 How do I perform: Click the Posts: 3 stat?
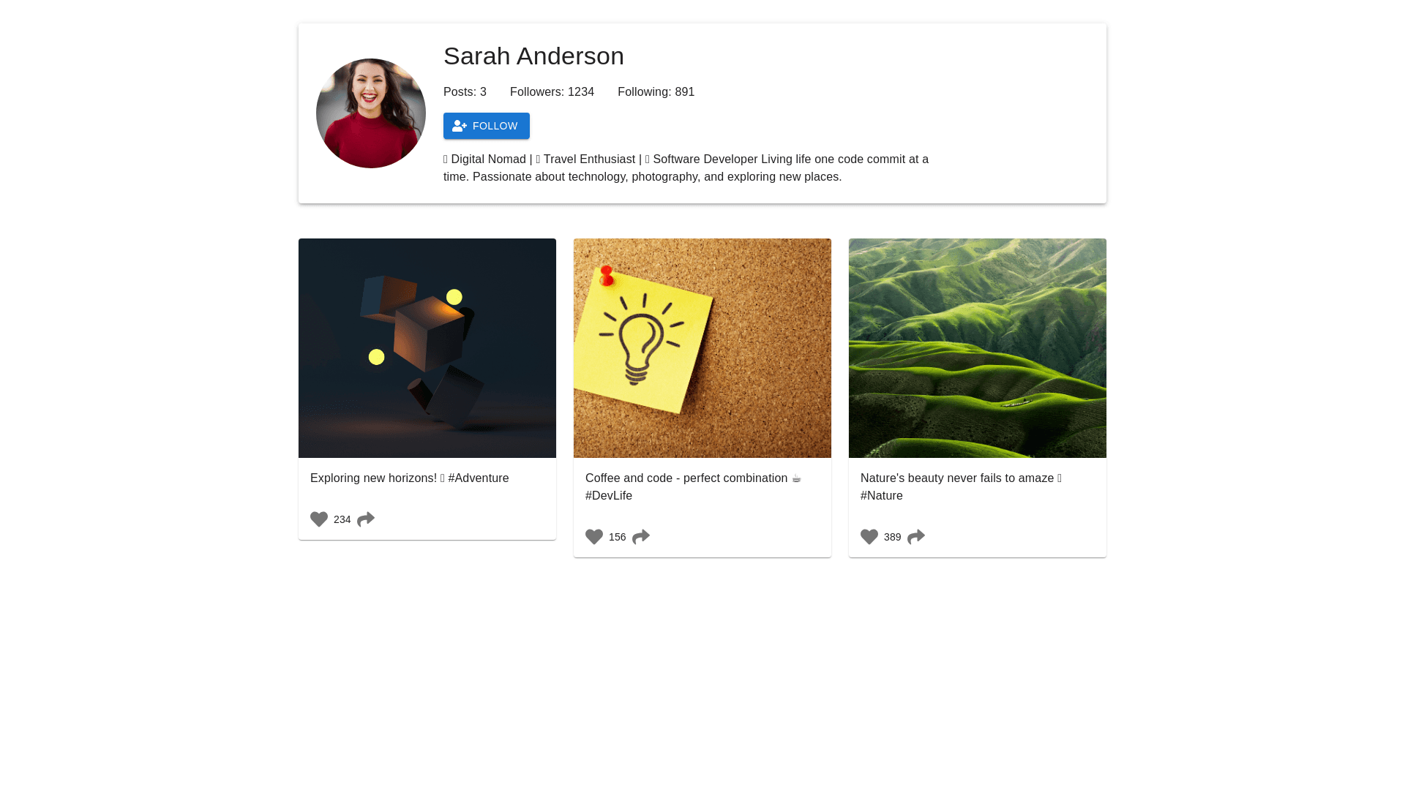click(465, 92)
